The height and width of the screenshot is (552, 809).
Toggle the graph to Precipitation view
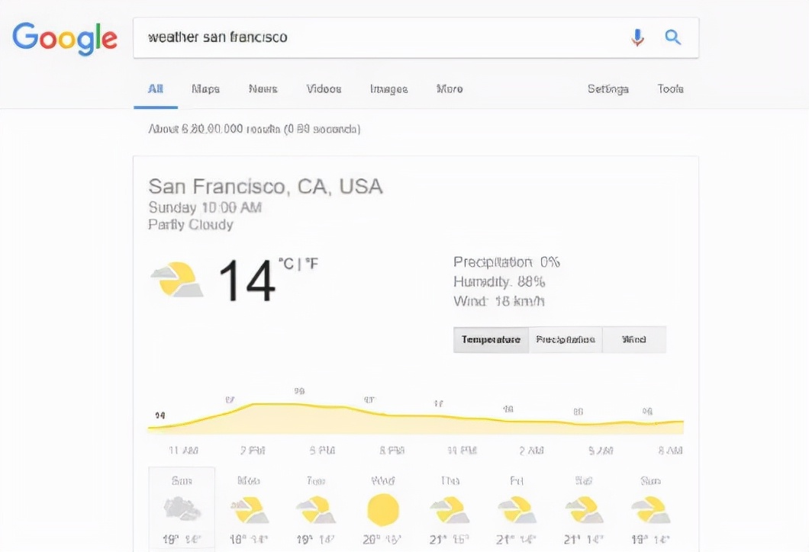(x=565, y=340)
